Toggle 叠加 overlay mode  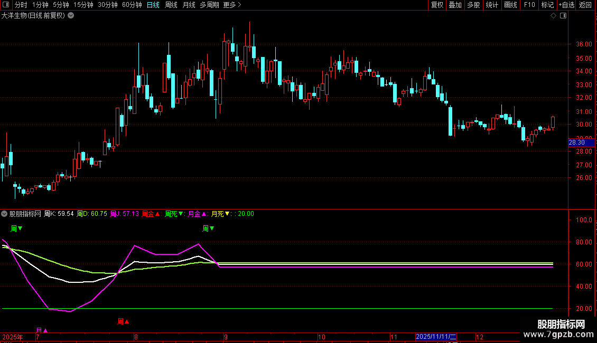coord(455,5)
